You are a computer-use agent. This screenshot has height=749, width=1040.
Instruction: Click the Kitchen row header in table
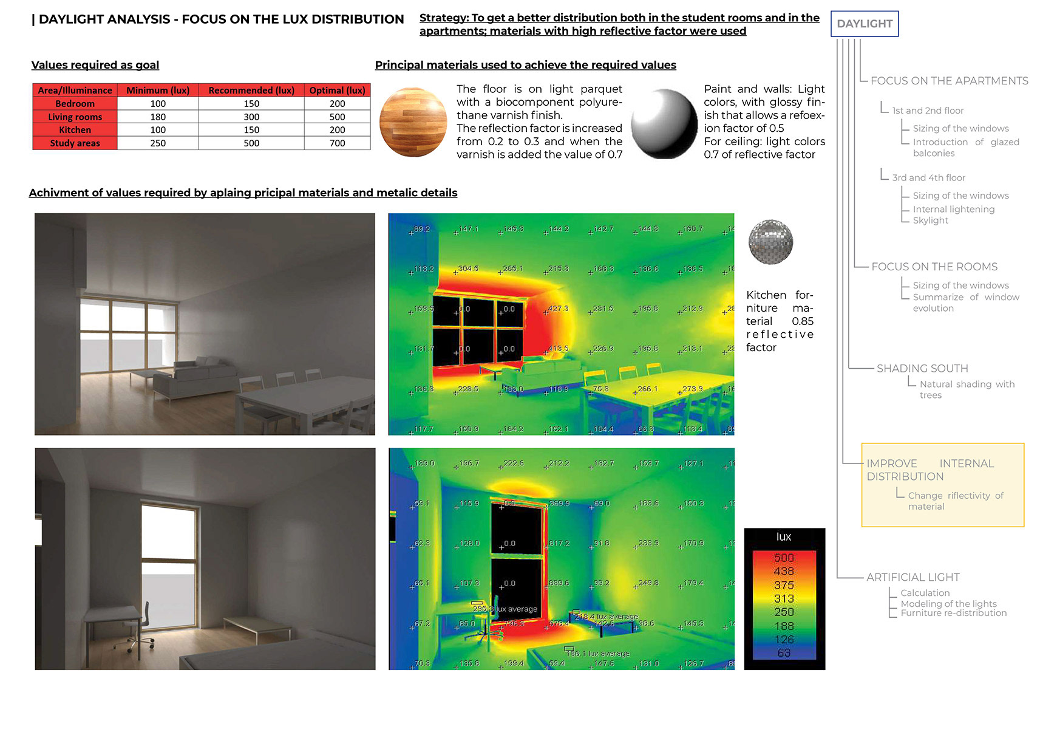(75, 130)
